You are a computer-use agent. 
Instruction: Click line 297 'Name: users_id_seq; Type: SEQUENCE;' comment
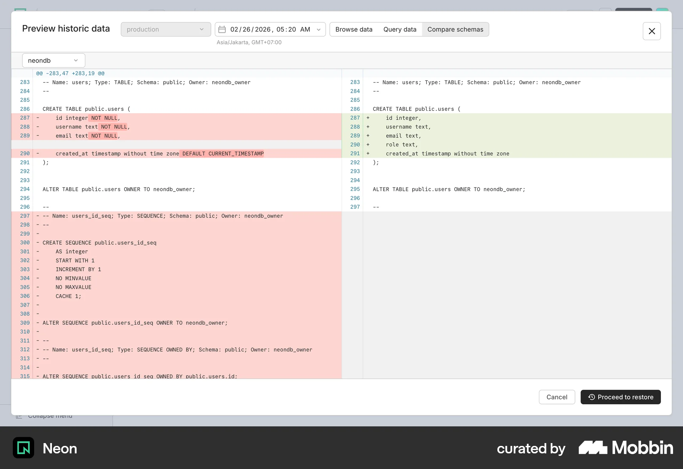point(176,216)
